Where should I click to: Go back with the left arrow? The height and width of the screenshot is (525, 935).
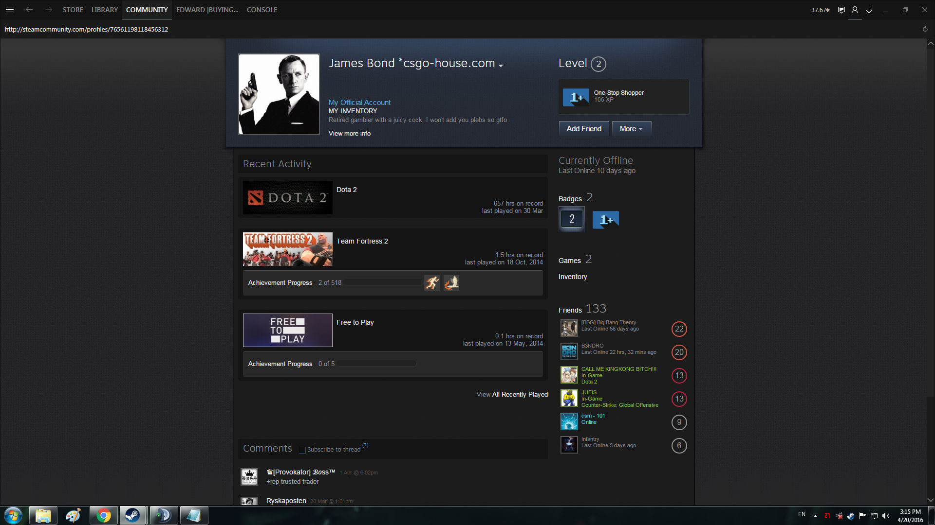pos(29,9)
